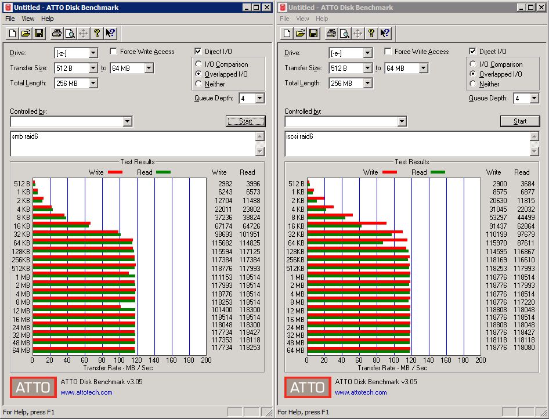Select I/O Comparison radio in right window
The image size is (549, 419).
coord(473,64)
